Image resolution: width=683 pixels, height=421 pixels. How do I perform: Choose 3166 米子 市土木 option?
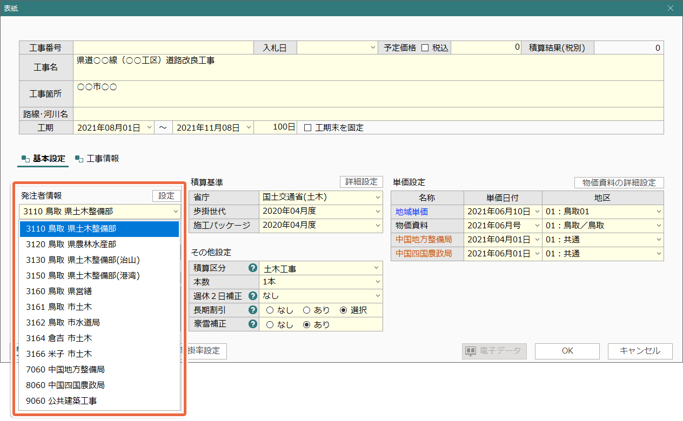99,354
